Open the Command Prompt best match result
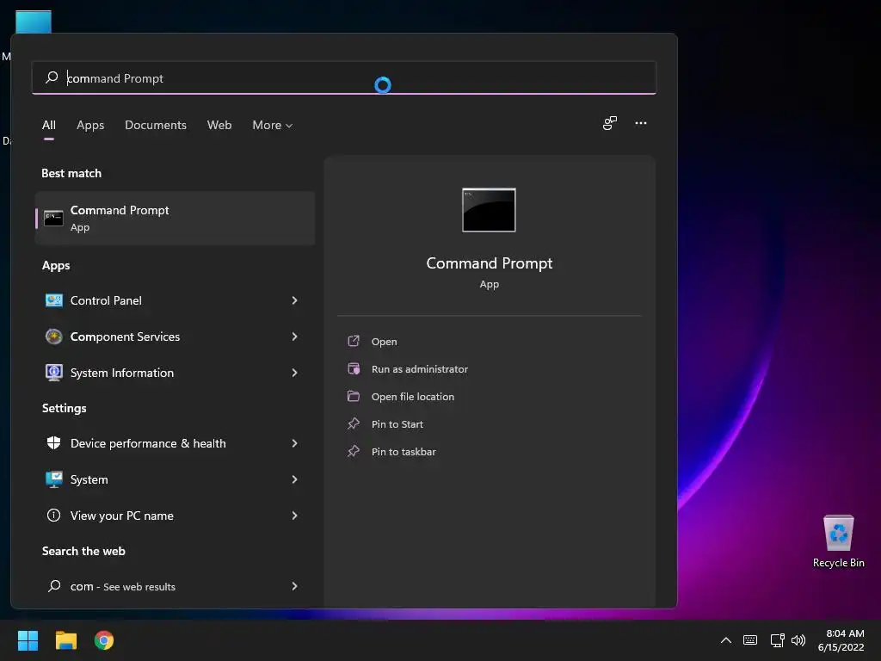881x661 pixels. [175, 218]
